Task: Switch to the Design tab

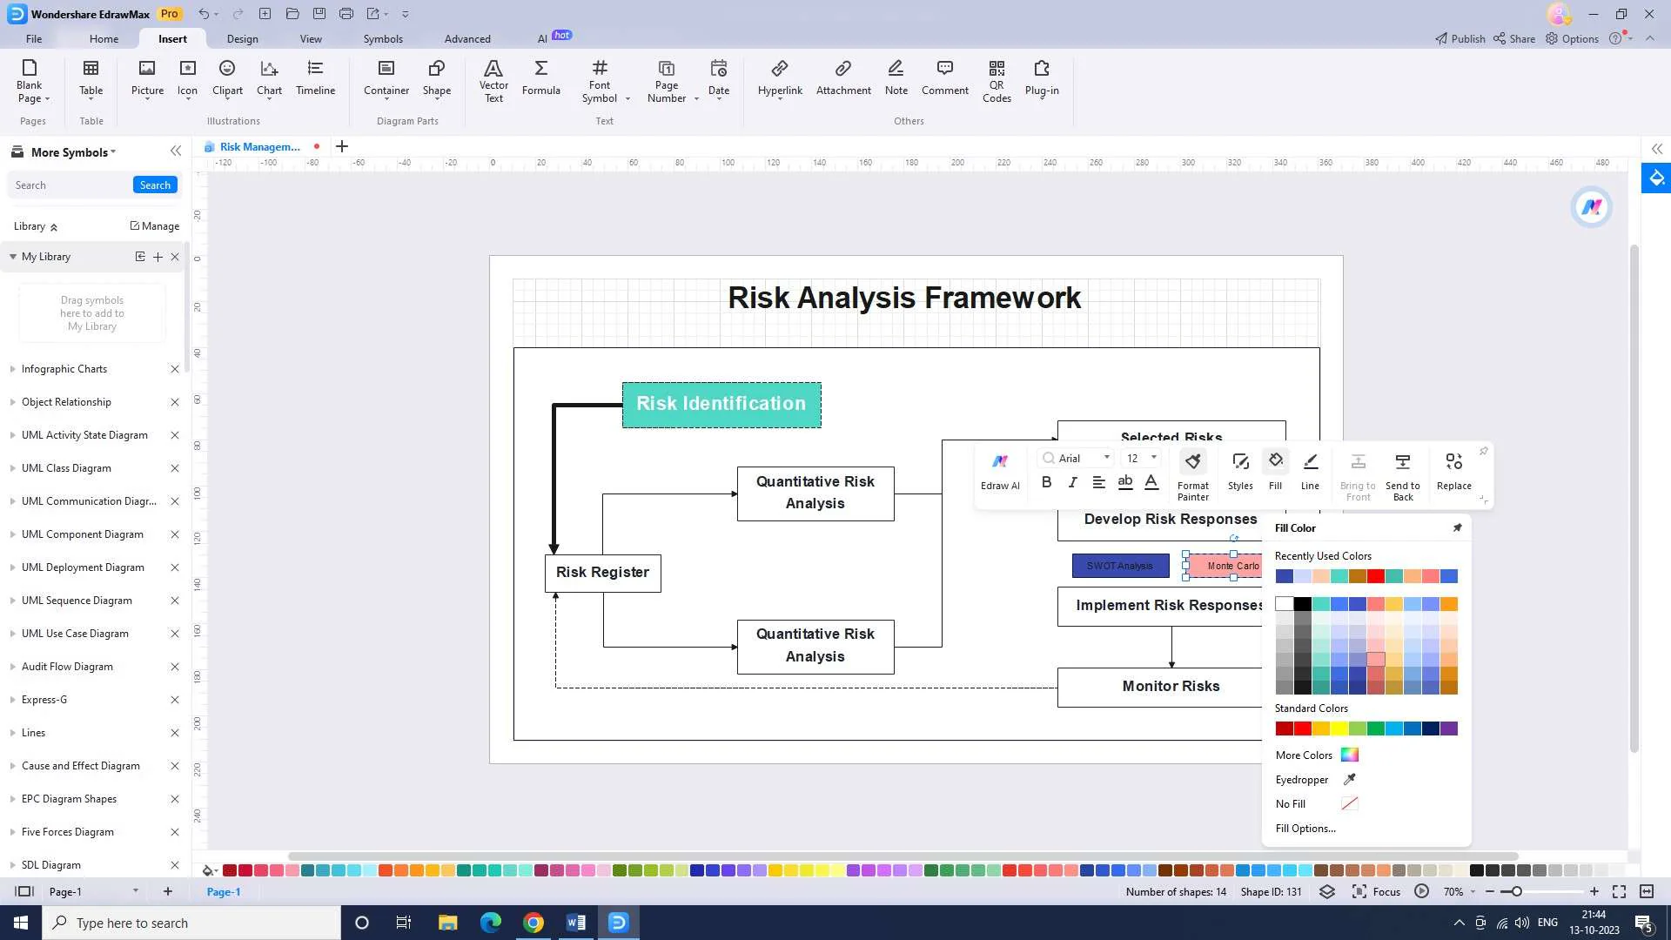Action: click(x=242, y=39)
